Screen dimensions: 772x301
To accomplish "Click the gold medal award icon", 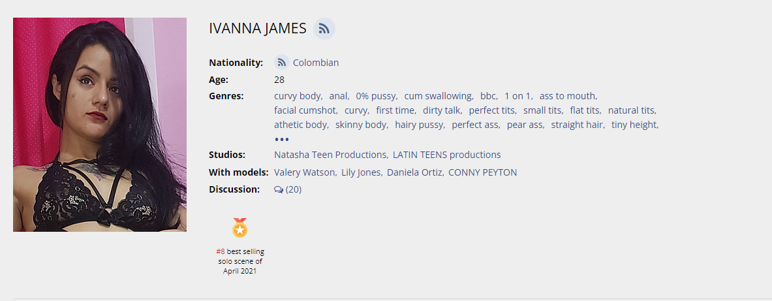I will coord(240,228).
